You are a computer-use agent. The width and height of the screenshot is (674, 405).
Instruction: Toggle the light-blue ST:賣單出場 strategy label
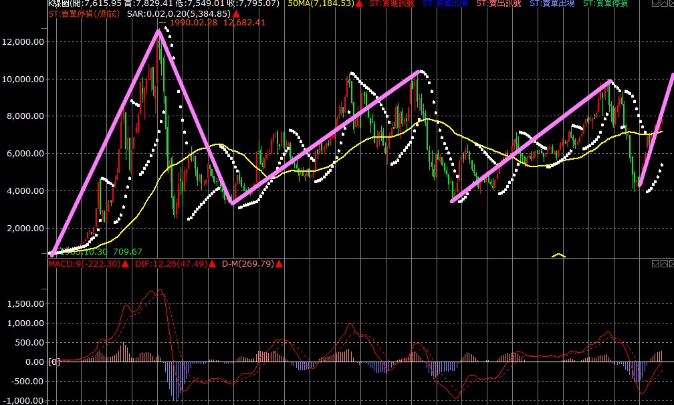pos(552,3)
